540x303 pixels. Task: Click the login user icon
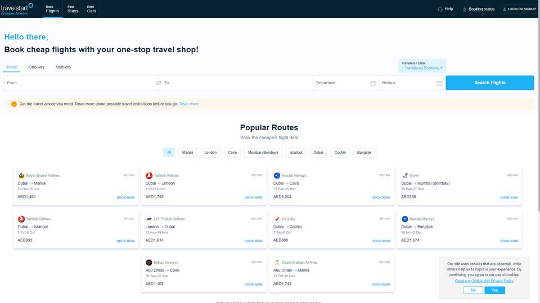pyautogui.click(x=505, y=10)
